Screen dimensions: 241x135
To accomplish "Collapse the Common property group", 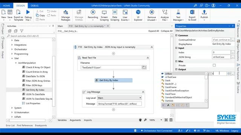I will pos(177,35).
